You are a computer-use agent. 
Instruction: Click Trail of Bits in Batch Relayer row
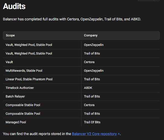[92, 97]
